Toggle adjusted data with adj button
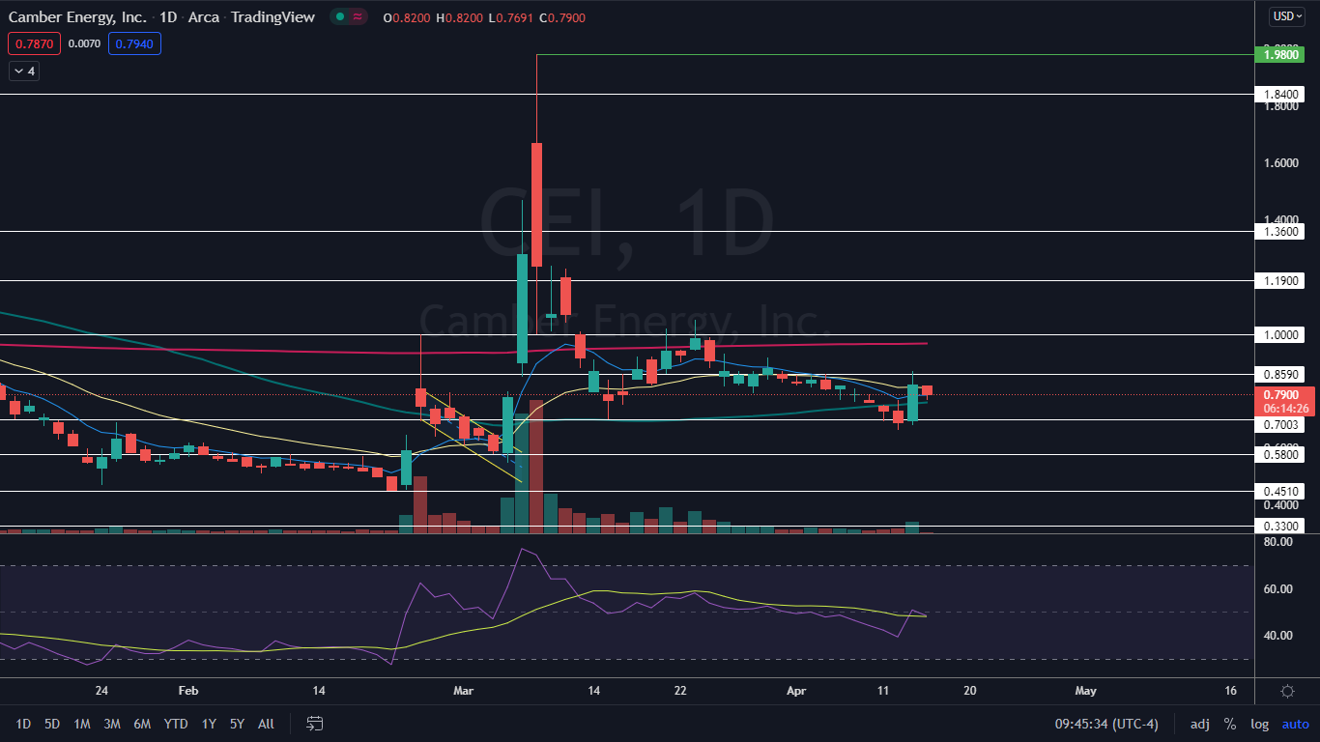Screen dimensions: 1320x742 click(x=1199, y=724)
